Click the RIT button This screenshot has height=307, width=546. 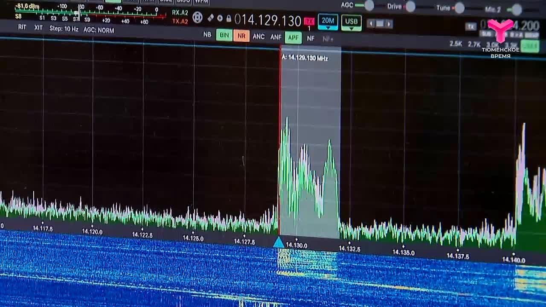pyautogui.click(x=22, y=27)
